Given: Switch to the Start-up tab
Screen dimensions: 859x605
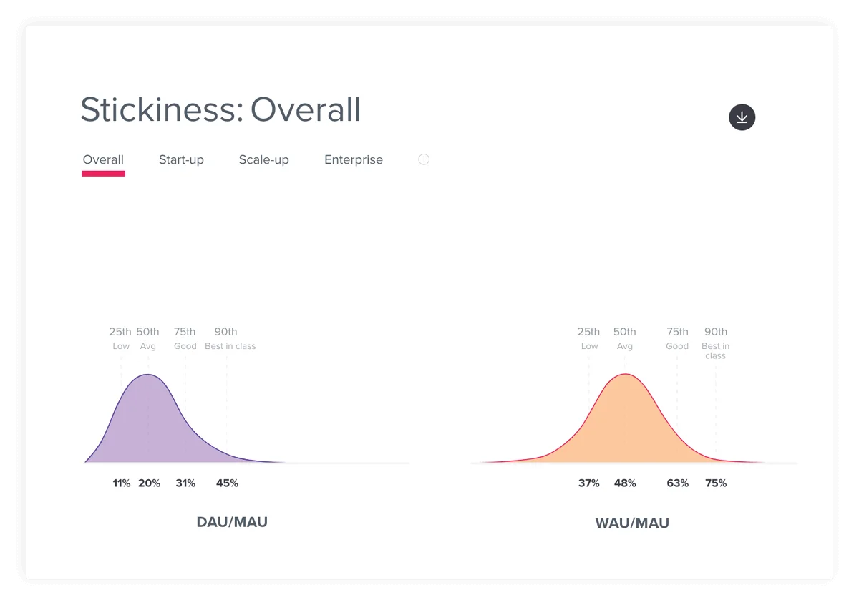Looking at the screenshot, I should tap(181, 160).
